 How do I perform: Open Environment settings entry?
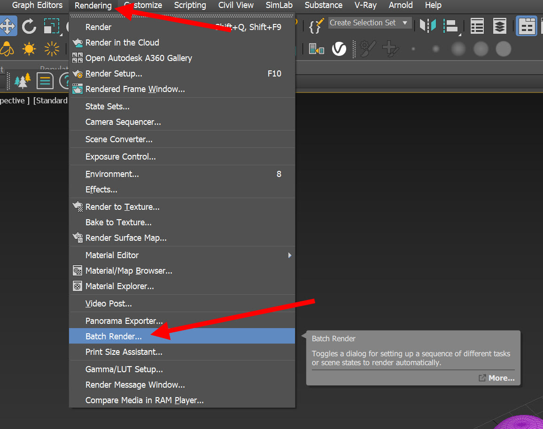tap(182, 174)
